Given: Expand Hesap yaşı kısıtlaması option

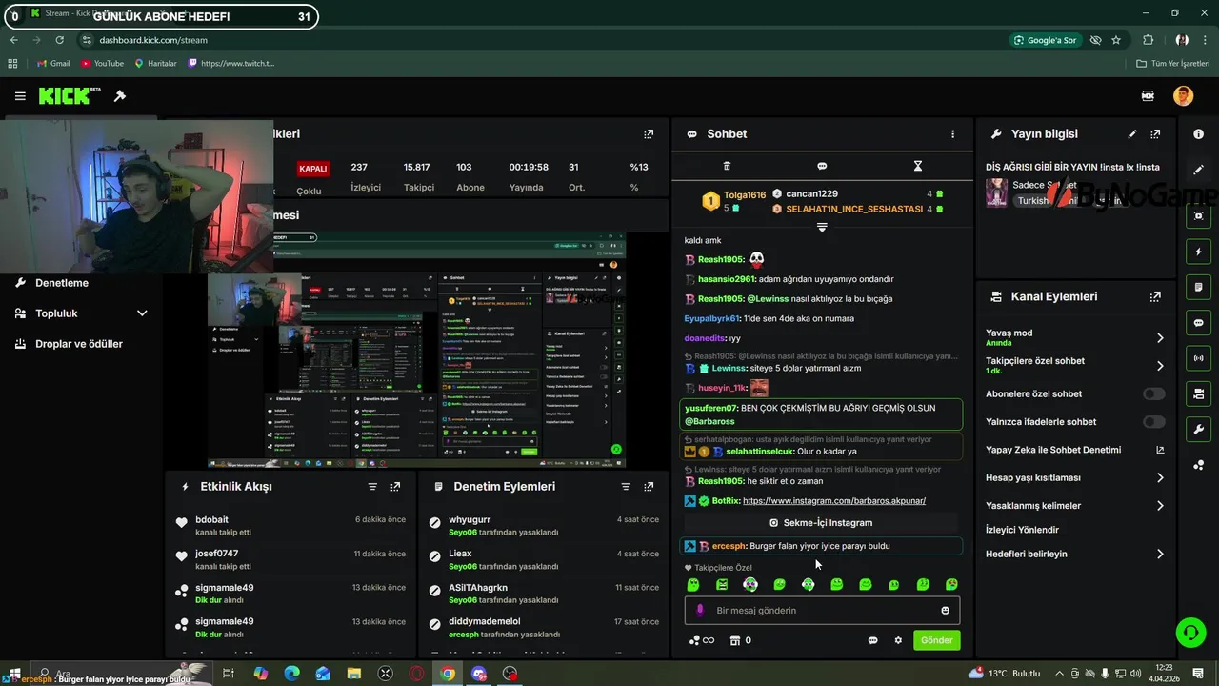Looking at the screenshot, I should pyautogui.click(x=1160, y=478).
